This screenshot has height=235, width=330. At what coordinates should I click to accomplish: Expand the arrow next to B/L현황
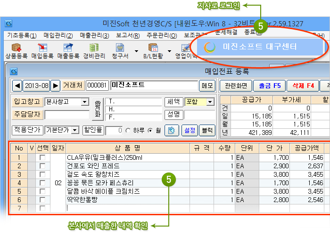pos(169,51)
